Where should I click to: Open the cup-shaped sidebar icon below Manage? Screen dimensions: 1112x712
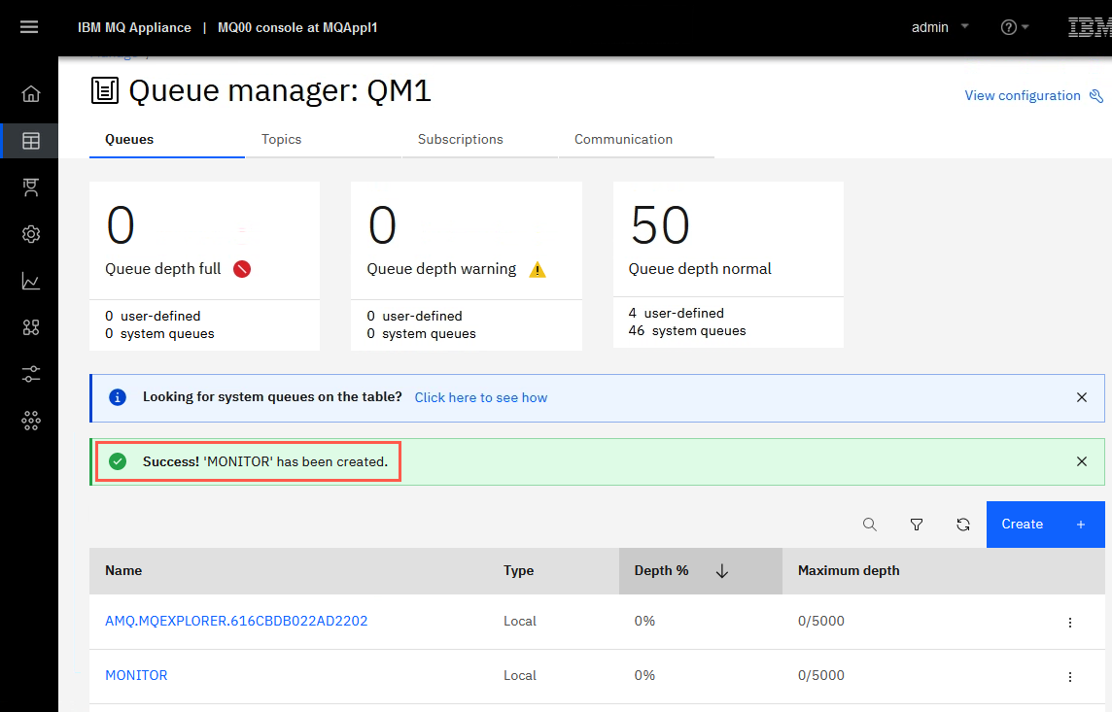pyautogui.click(x=30, y=187)
